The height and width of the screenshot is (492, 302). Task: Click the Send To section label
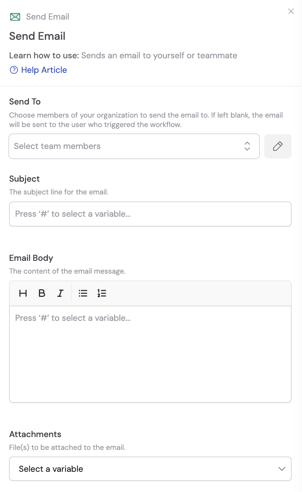(x=25, y=101)
